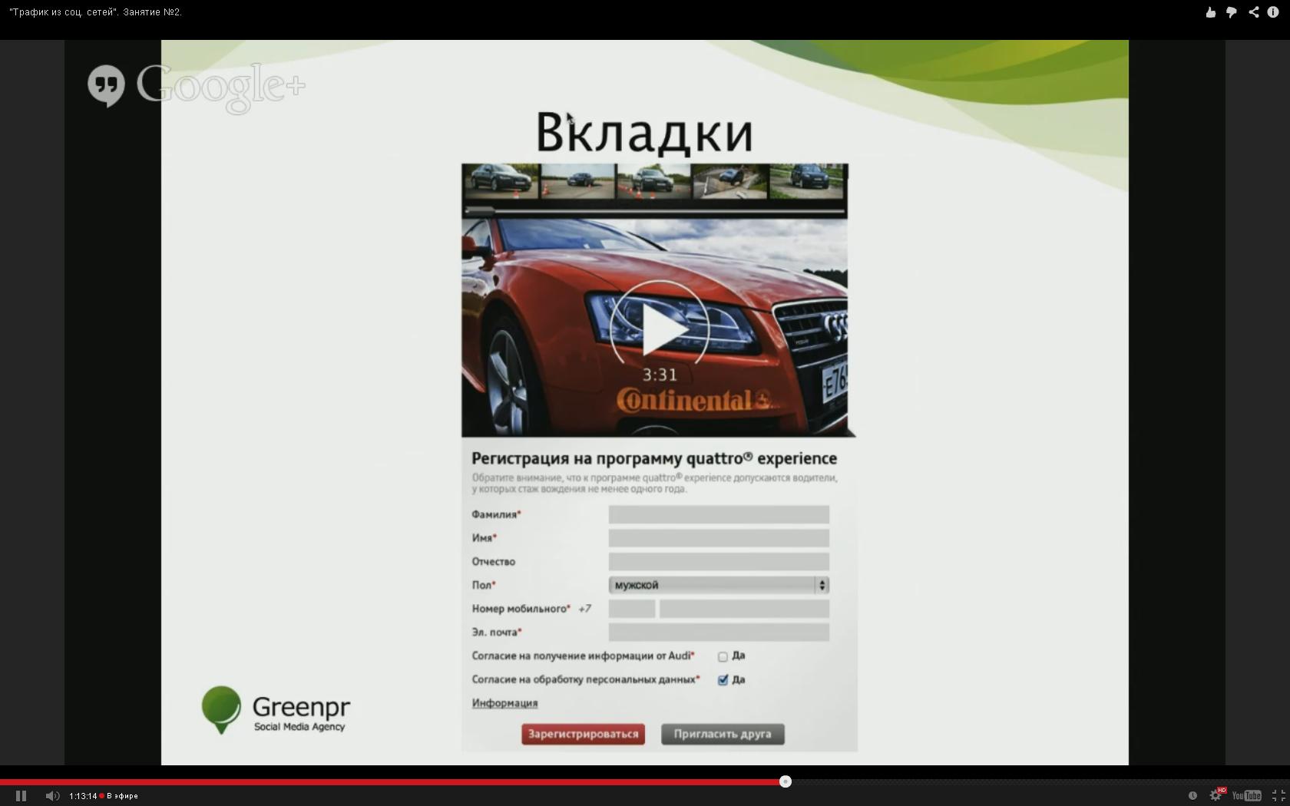Open the share options icon
This screenshot has width=1290, height=806.
[x=1253, y=12]
